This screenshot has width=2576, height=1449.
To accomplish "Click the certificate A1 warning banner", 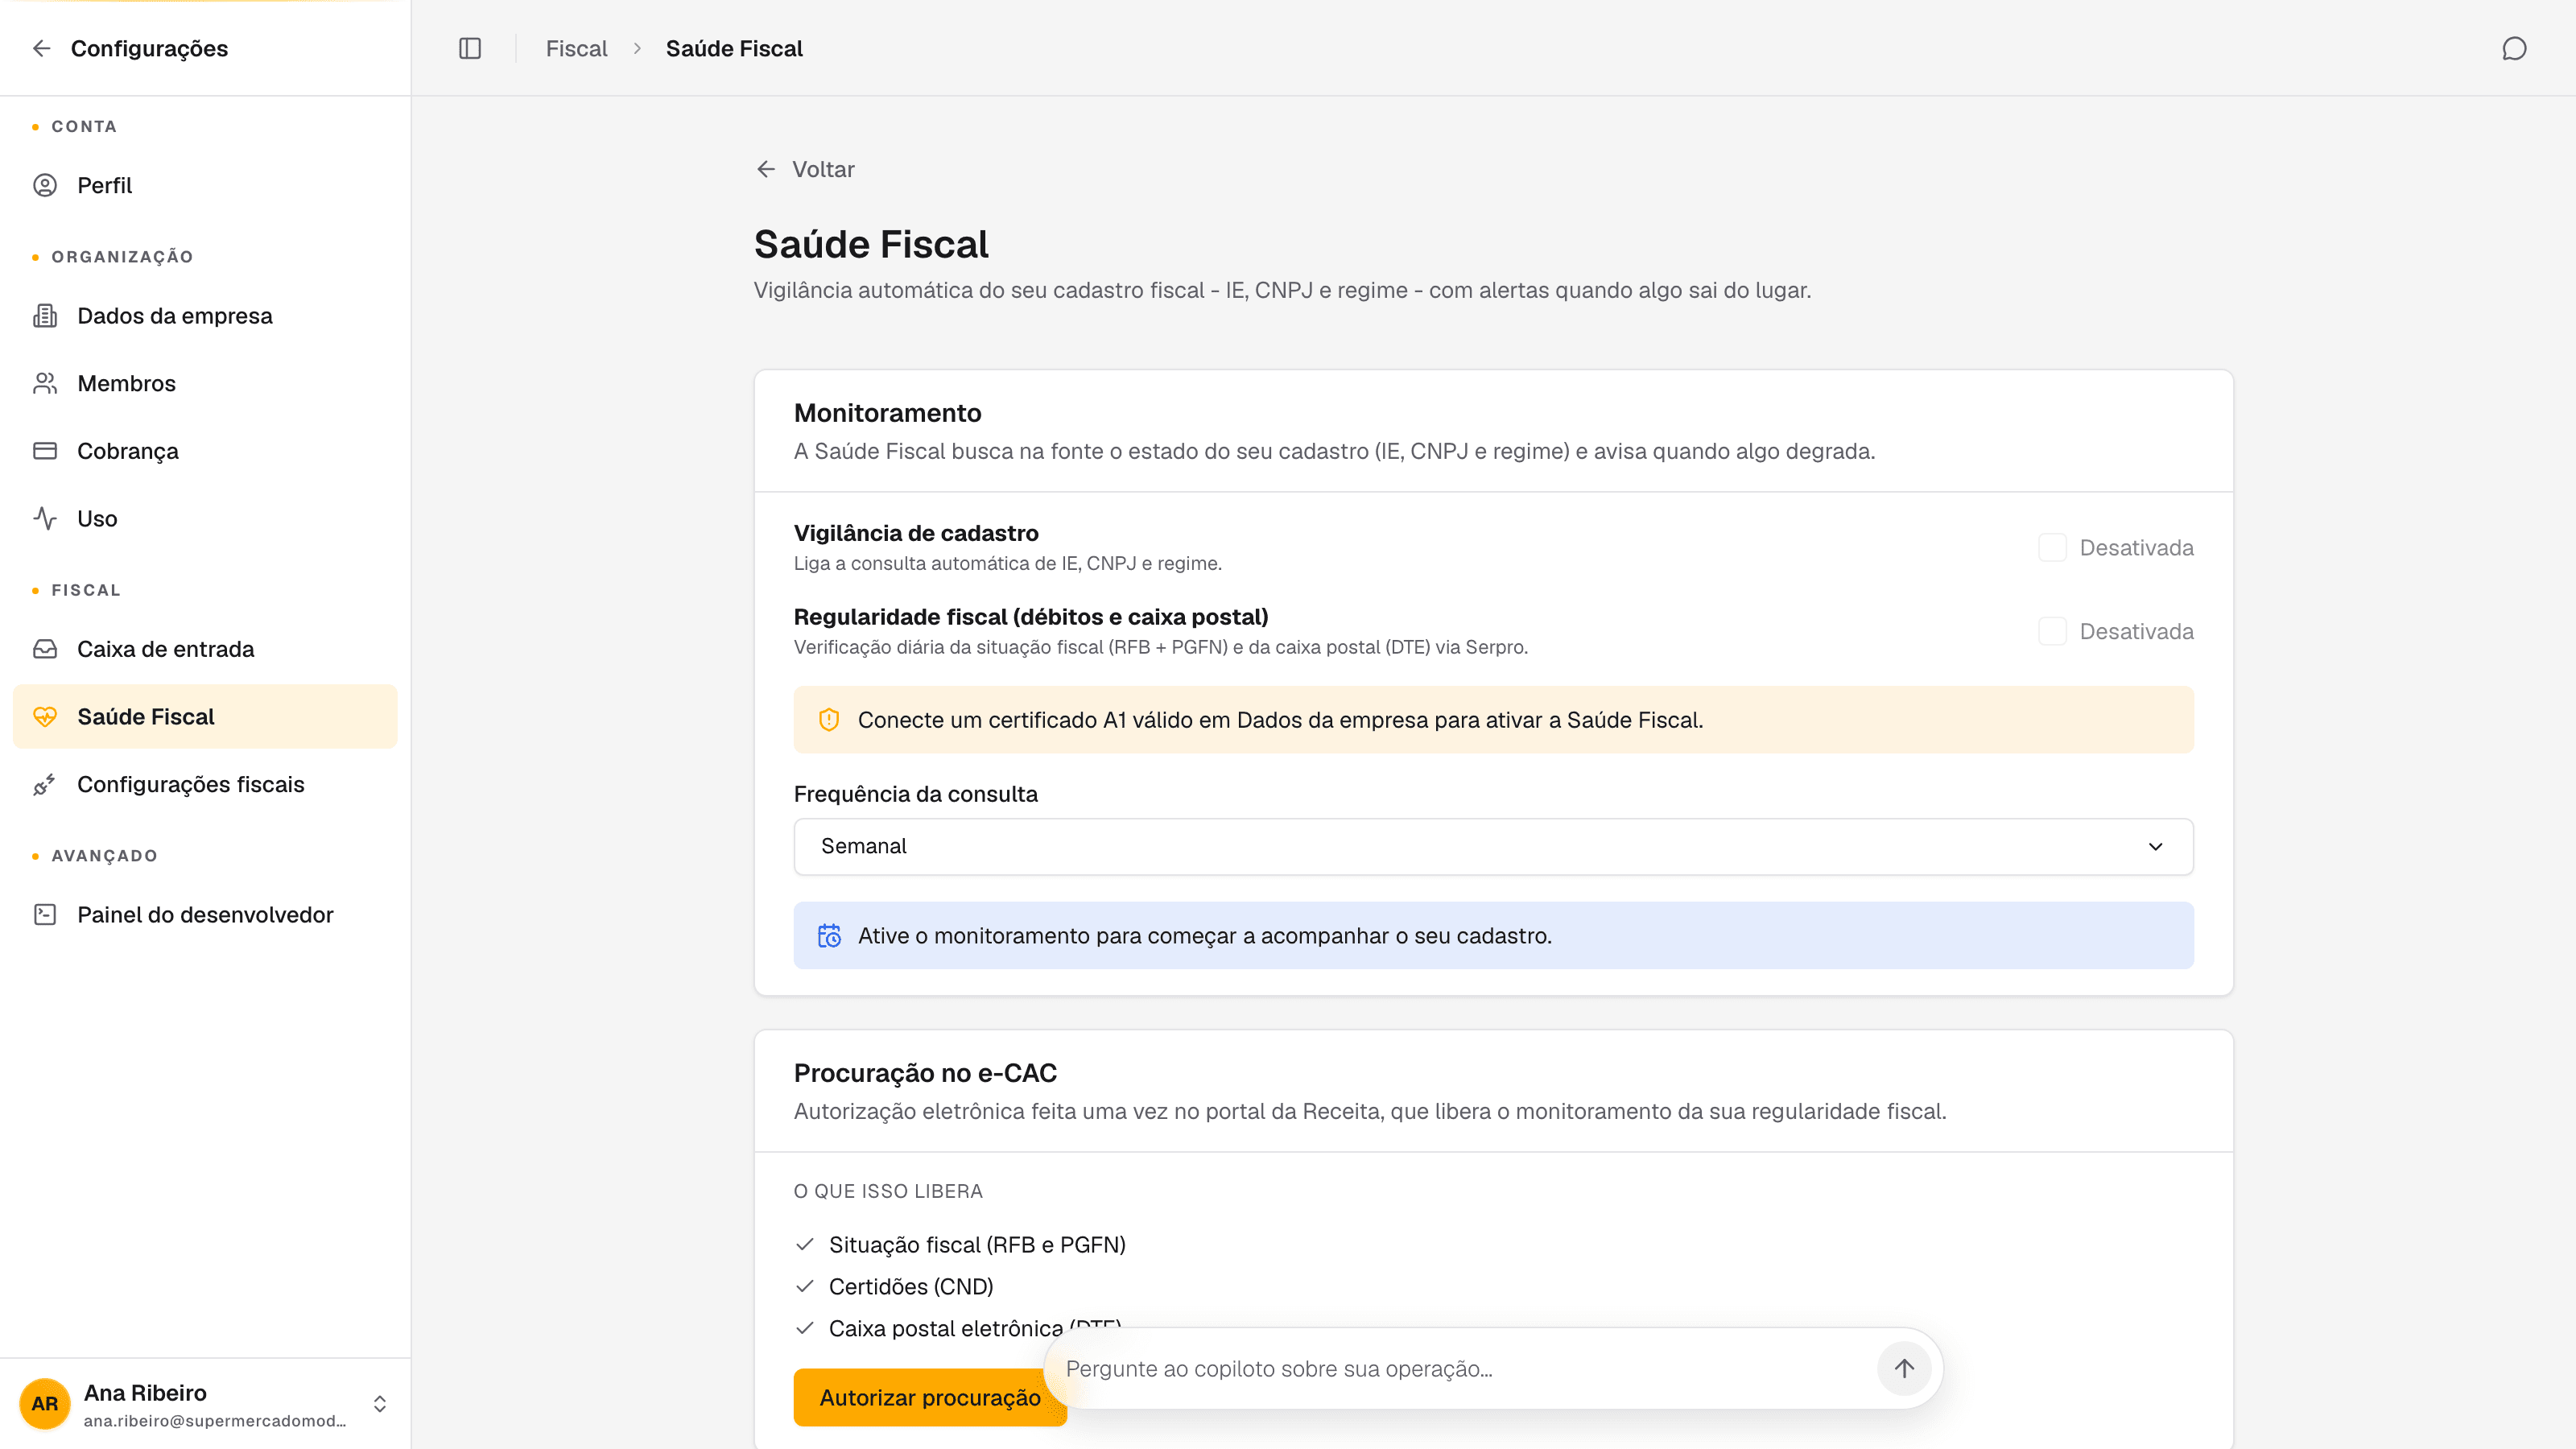I will point(1493,720).
